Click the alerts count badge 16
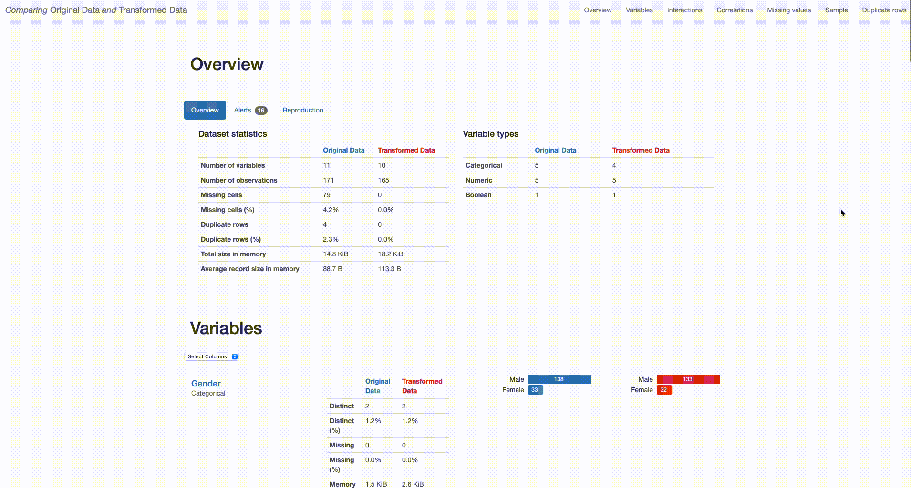911x488 pixels. (x=261, y=111)
